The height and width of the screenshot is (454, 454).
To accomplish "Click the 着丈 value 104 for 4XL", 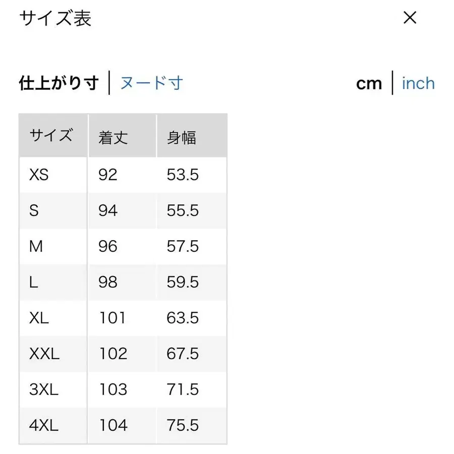I will pos(113,425).
